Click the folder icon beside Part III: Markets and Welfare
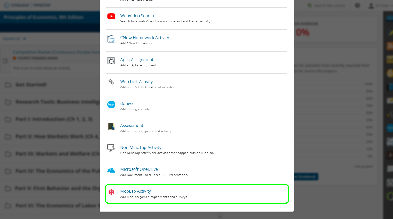393x219 pixels. click(x=8, y=154)
